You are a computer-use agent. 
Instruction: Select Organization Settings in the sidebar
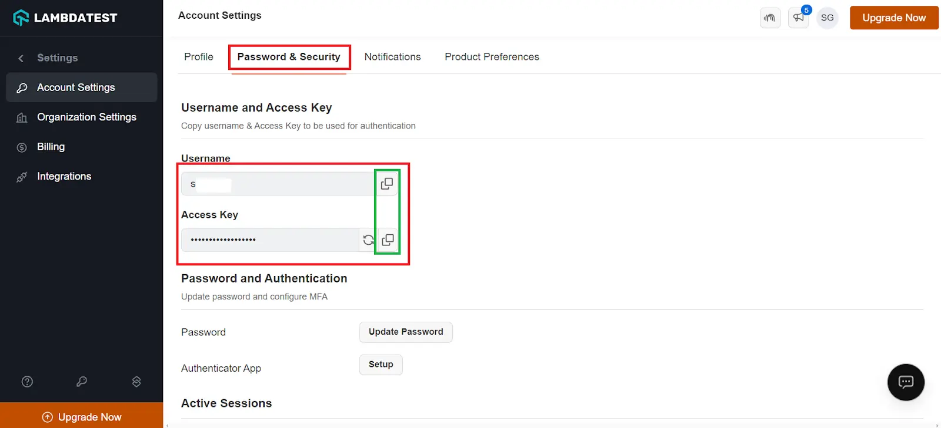click(86, 117)
